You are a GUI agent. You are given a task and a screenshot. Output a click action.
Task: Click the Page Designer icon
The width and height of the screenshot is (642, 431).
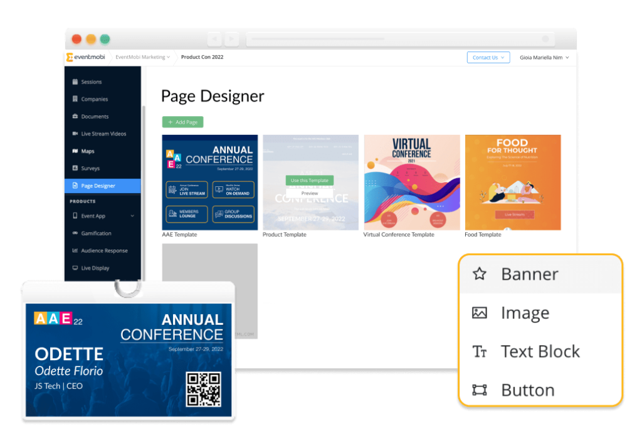tap(76, 186)
